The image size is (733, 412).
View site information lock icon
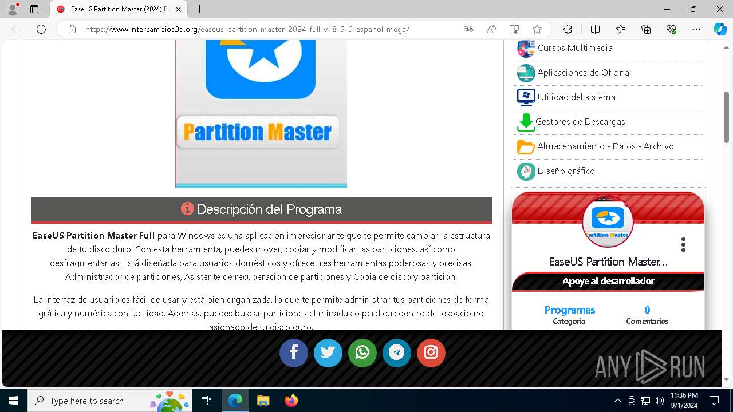point(72,29)
